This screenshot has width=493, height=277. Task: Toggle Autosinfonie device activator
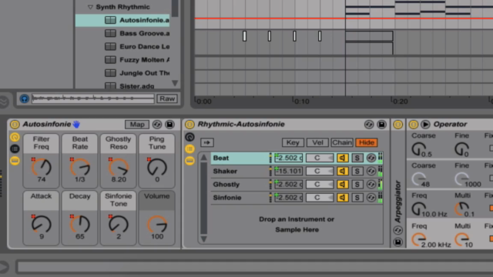15,125
